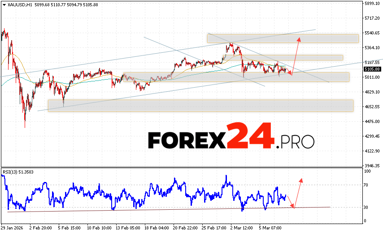
Task: Select the support zone rectangle near 5011
Action: tap(235, 77)
